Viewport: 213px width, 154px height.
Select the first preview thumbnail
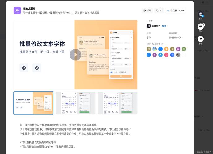33,103
